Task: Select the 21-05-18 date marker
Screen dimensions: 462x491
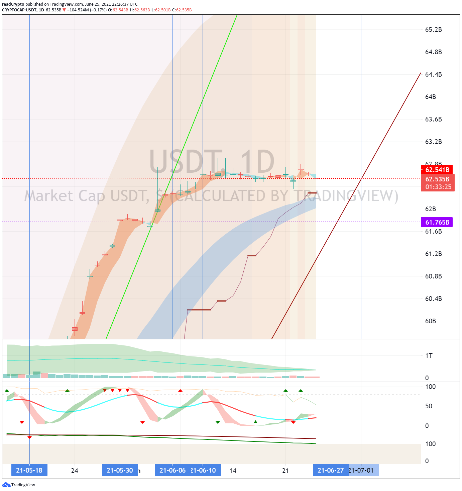Action: click(x=29, y=470)
